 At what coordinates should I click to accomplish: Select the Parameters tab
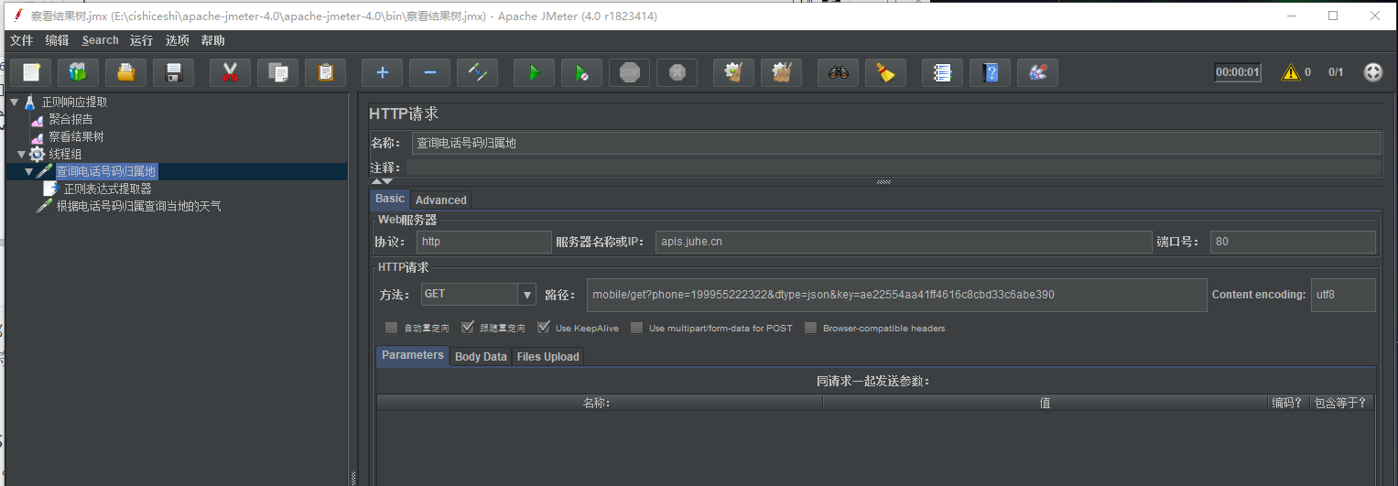pyautogui.click(x=413, y=355)
